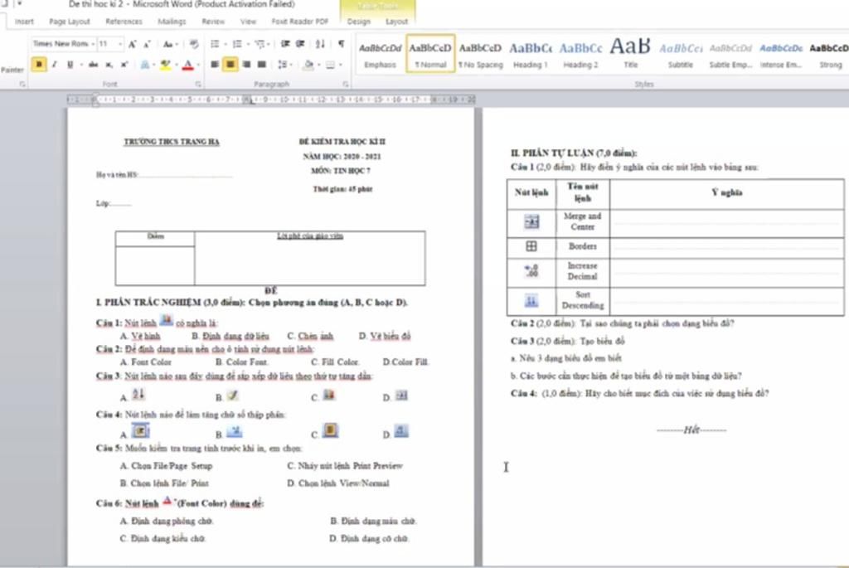Click the Sort icon in Paragraph group
Viewport: 849px width, 568px height.
tap(321, 45)
